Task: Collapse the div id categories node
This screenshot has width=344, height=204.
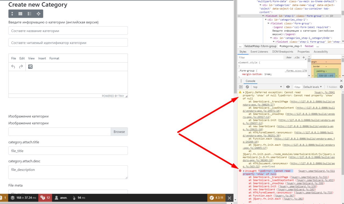Action: (x=260, y=5)
